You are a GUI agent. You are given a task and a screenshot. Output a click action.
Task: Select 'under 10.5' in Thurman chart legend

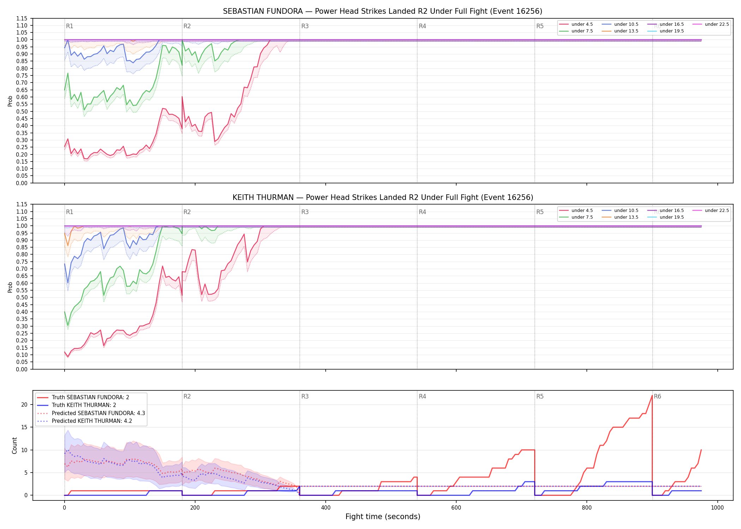(x=620, y=211)
